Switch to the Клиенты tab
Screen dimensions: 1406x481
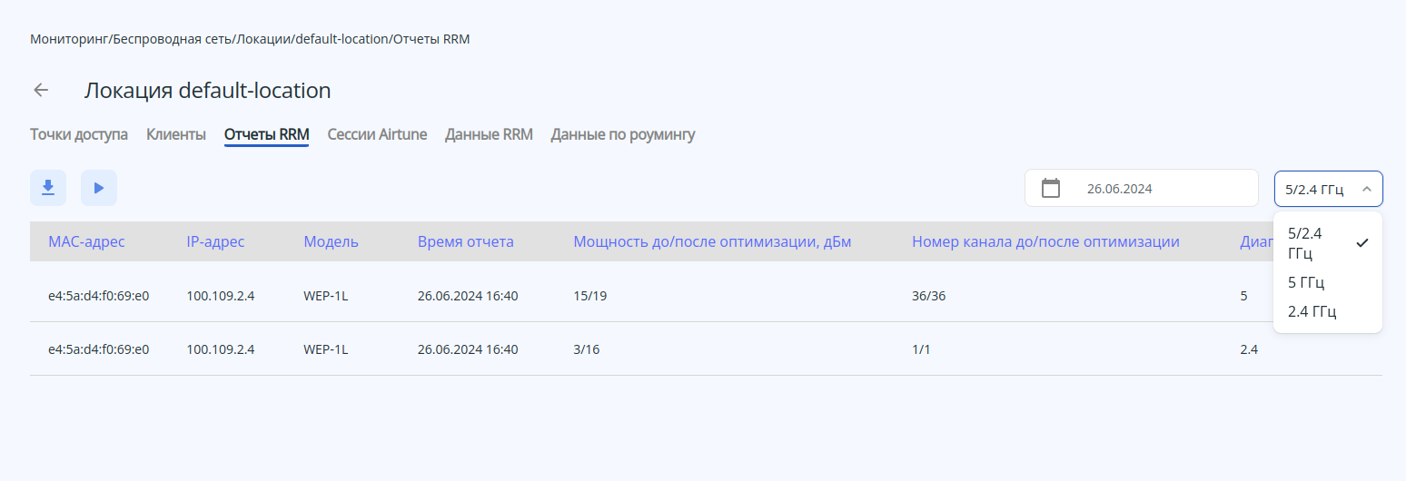(176, 134)
